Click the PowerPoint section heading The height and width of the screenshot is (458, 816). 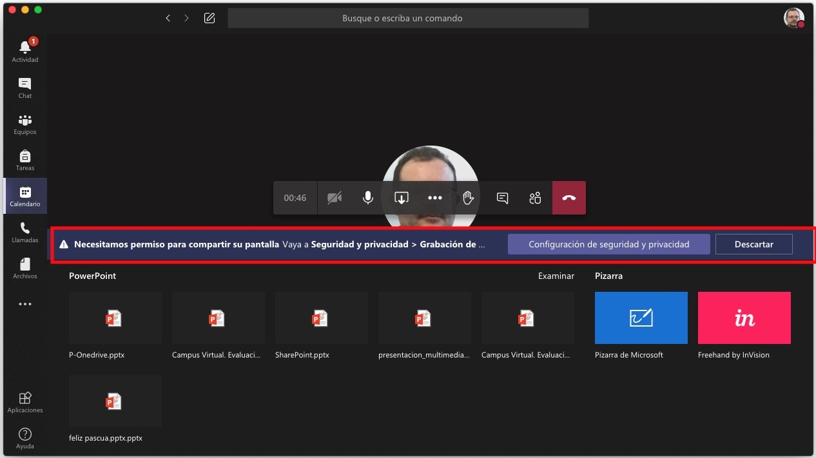[x=93, y=276]
